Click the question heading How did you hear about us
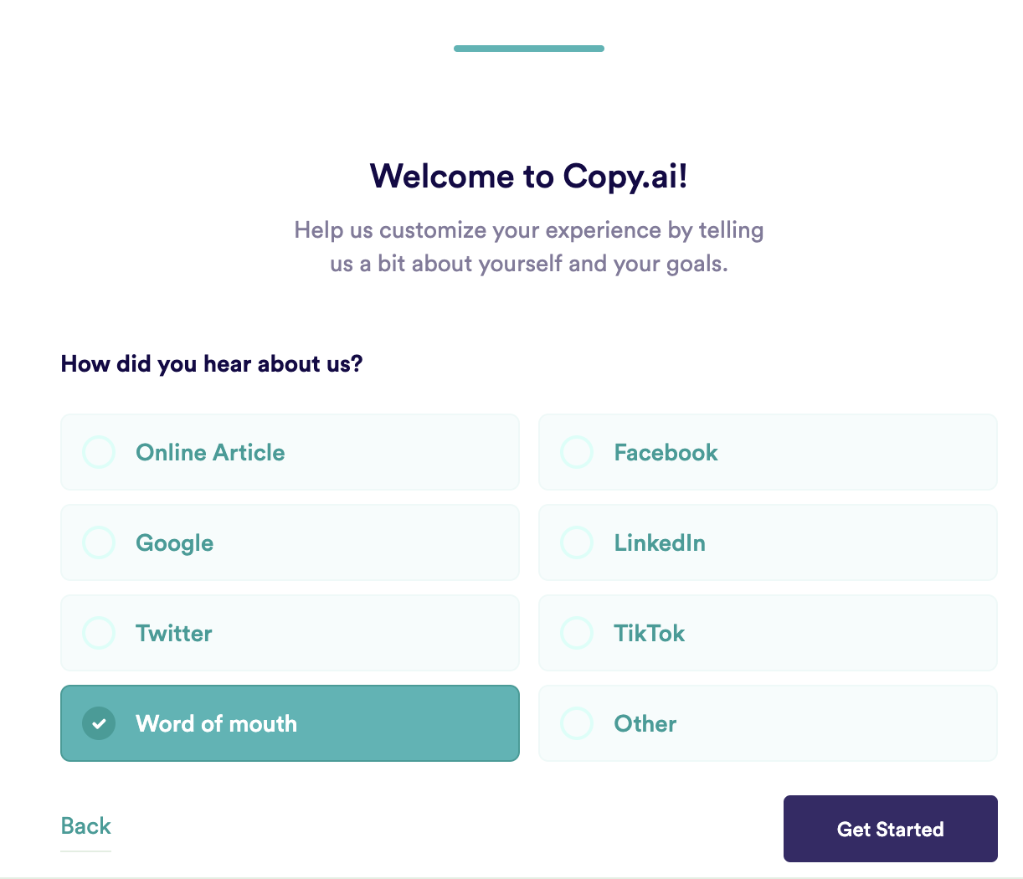Image resolution: width=1023 pixels, height=879 pixels. click(x=211, y=363)
